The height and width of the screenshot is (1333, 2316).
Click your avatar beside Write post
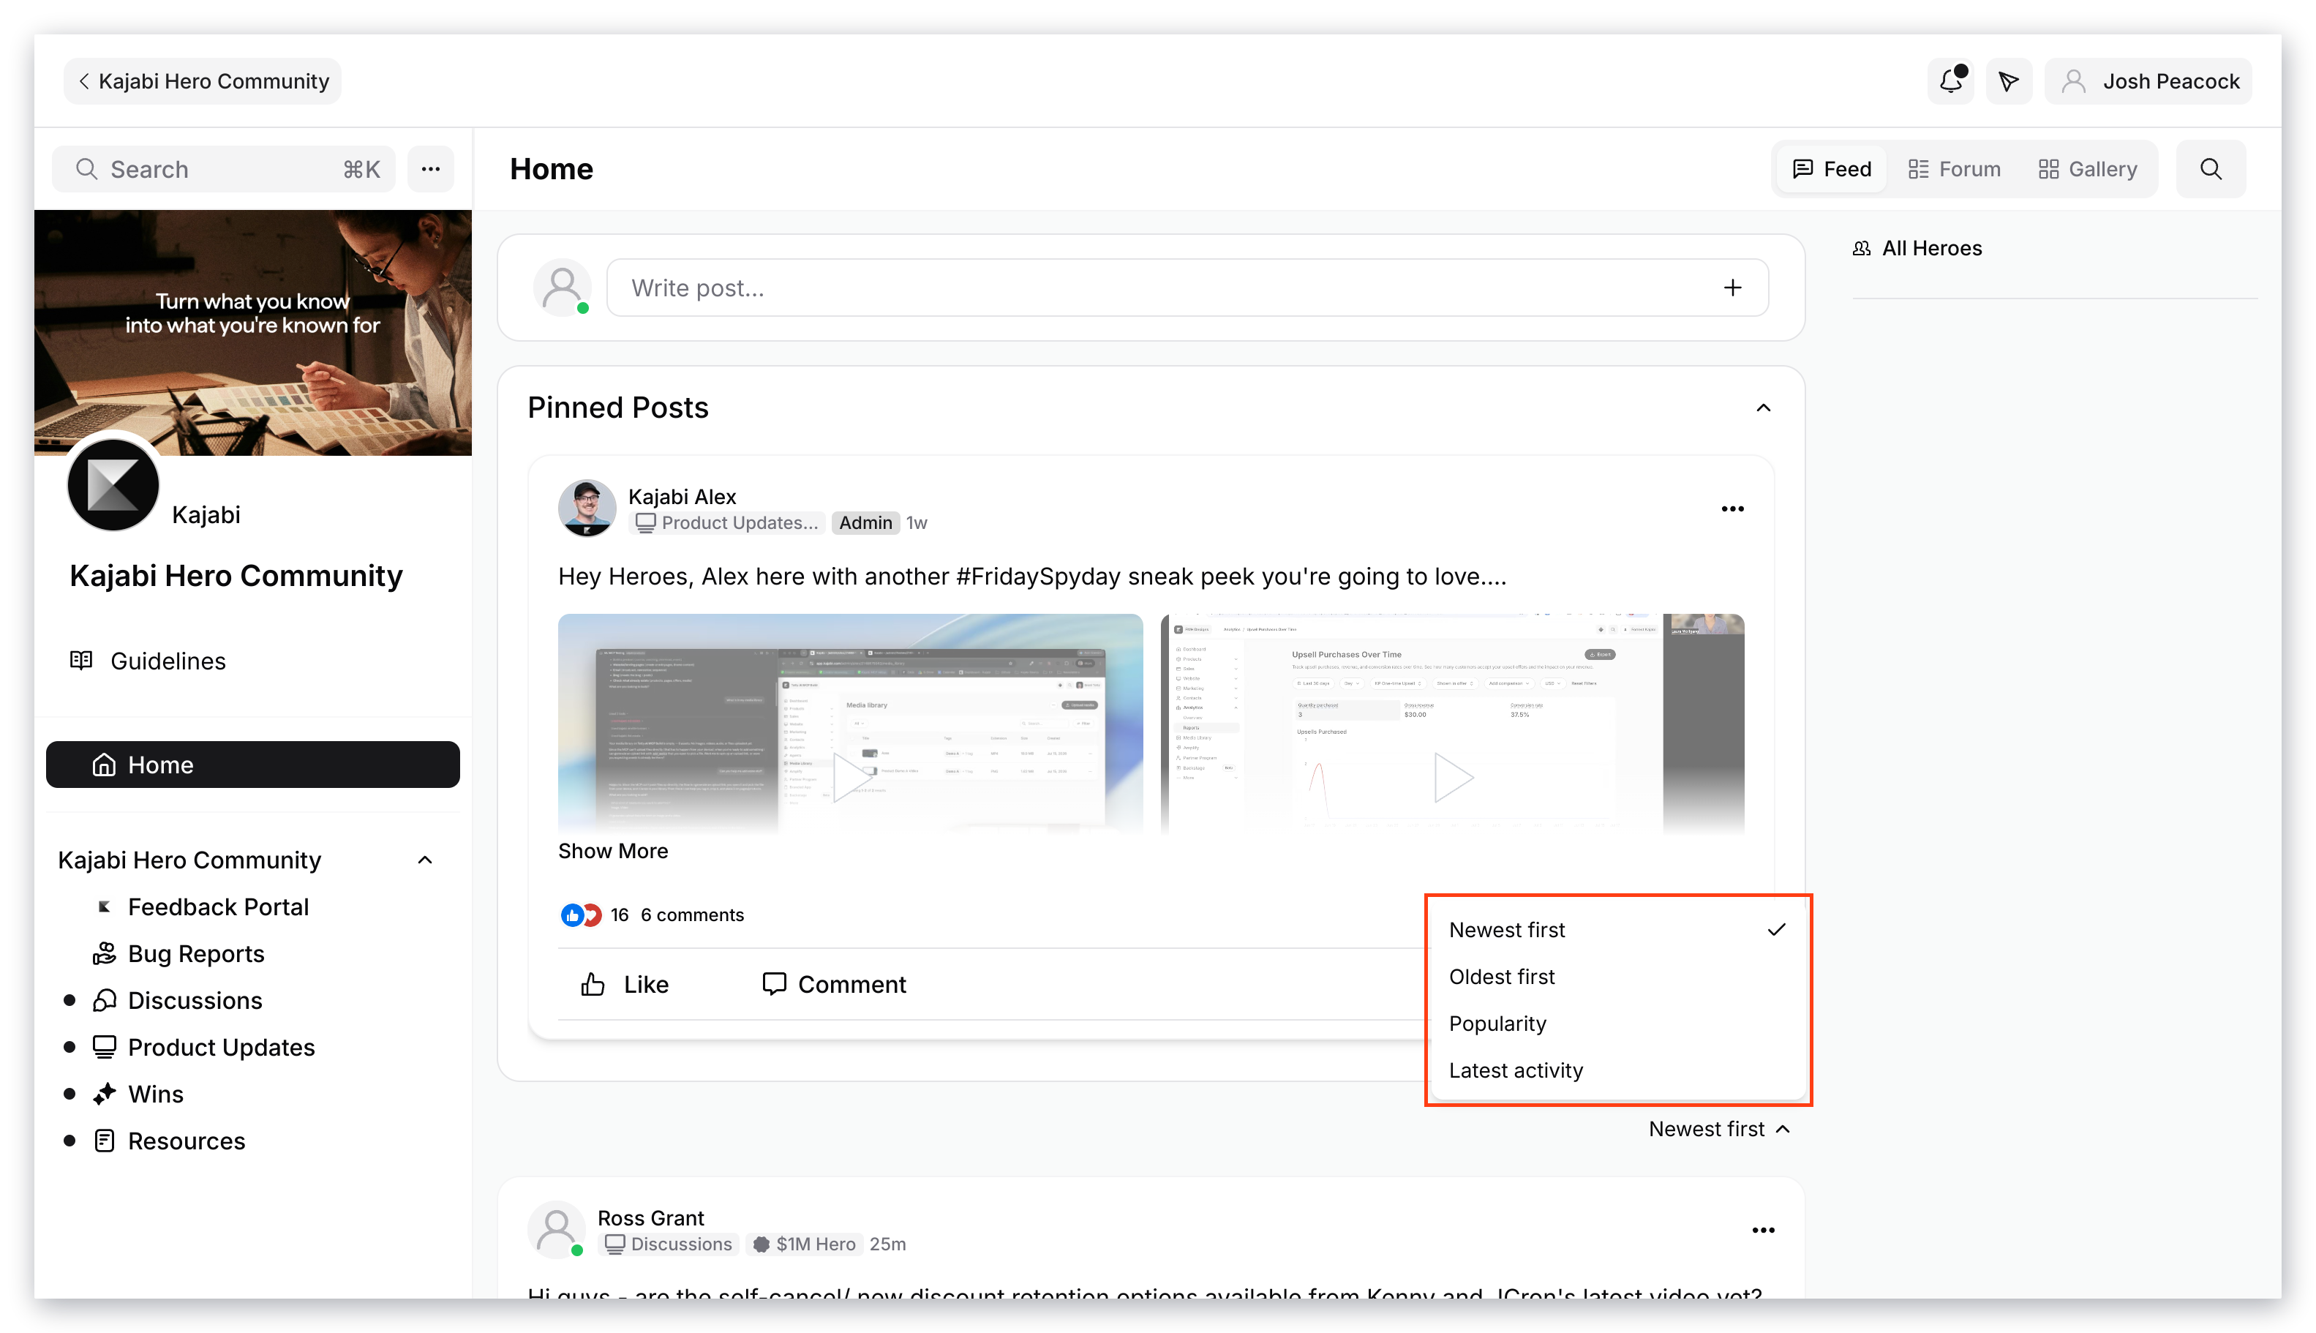point(561,288)
